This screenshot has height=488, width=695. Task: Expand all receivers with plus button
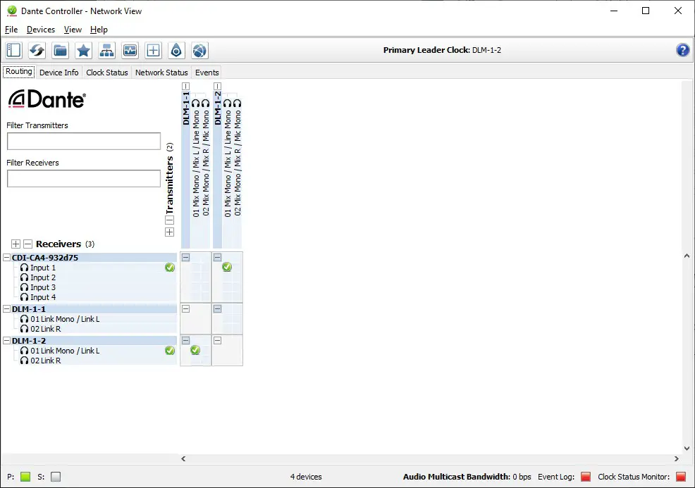coord(16,244)
